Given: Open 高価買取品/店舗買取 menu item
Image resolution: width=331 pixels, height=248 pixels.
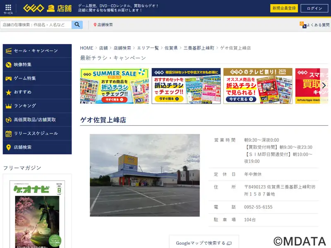Looking at the screenshot, I should click(37, 120).
